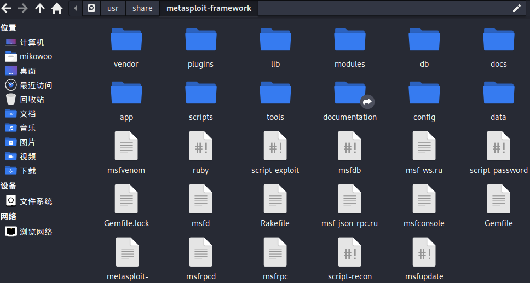Go forward with the right arrow
Screen dimensions: 530x283
pos(22,8)
